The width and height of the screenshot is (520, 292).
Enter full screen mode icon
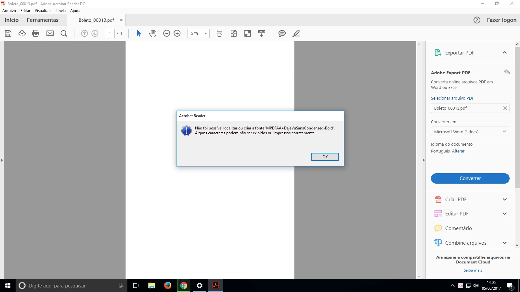tap(248, 33)
